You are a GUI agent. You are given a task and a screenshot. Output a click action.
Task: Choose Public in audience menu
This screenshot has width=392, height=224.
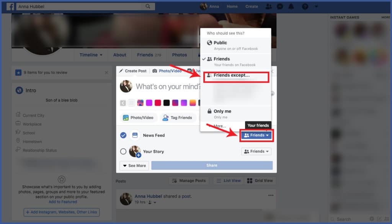(x=235, y=45)
